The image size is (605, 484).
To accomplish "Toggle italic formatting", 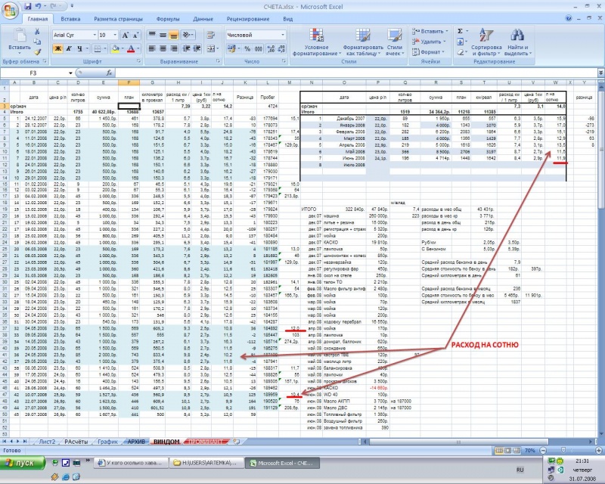I will [x=67, y=48].
